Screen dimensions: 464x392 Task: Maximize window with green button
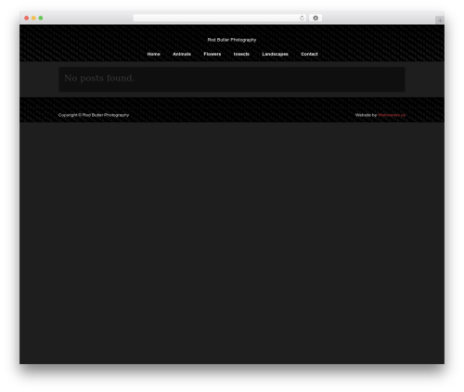click(x=41, y=18)
